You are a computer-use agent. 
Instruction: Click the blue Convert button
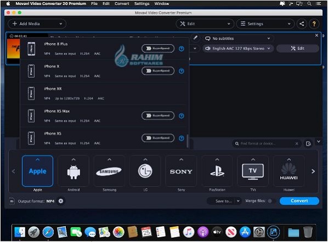pos(299,200)
